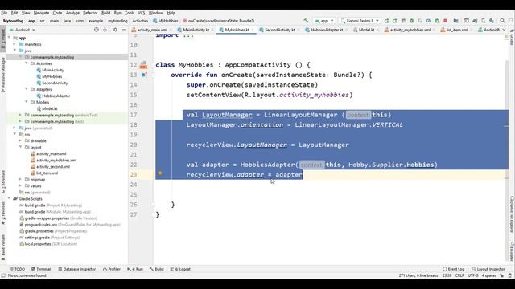Click the fold marker on line 26
Screen dimensions: 515x289
(153, 205)
